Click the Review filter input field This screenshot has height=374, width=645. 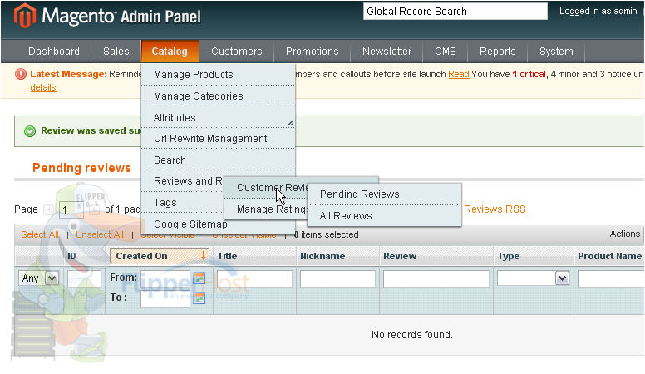click(x=436, y=278)
